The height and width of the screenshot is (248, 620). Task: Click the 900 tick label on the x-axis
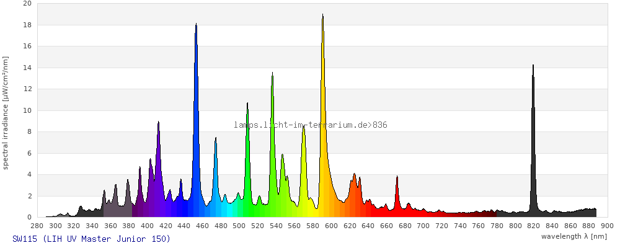(x=606, y=226)
